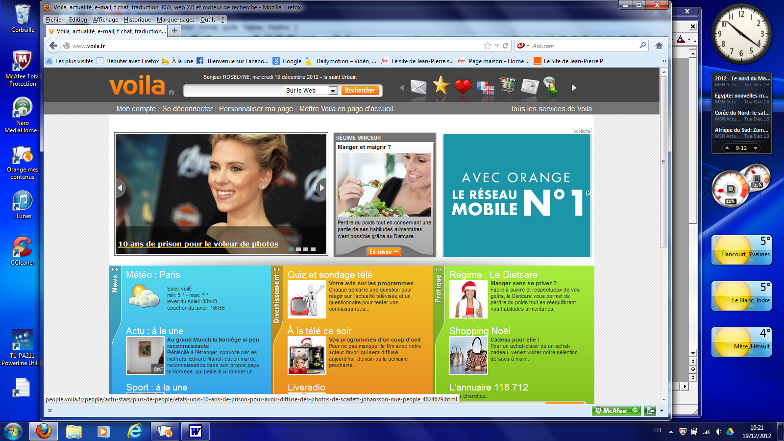
Task: Open the newspaper news icon
Action: tap(530, 87)
